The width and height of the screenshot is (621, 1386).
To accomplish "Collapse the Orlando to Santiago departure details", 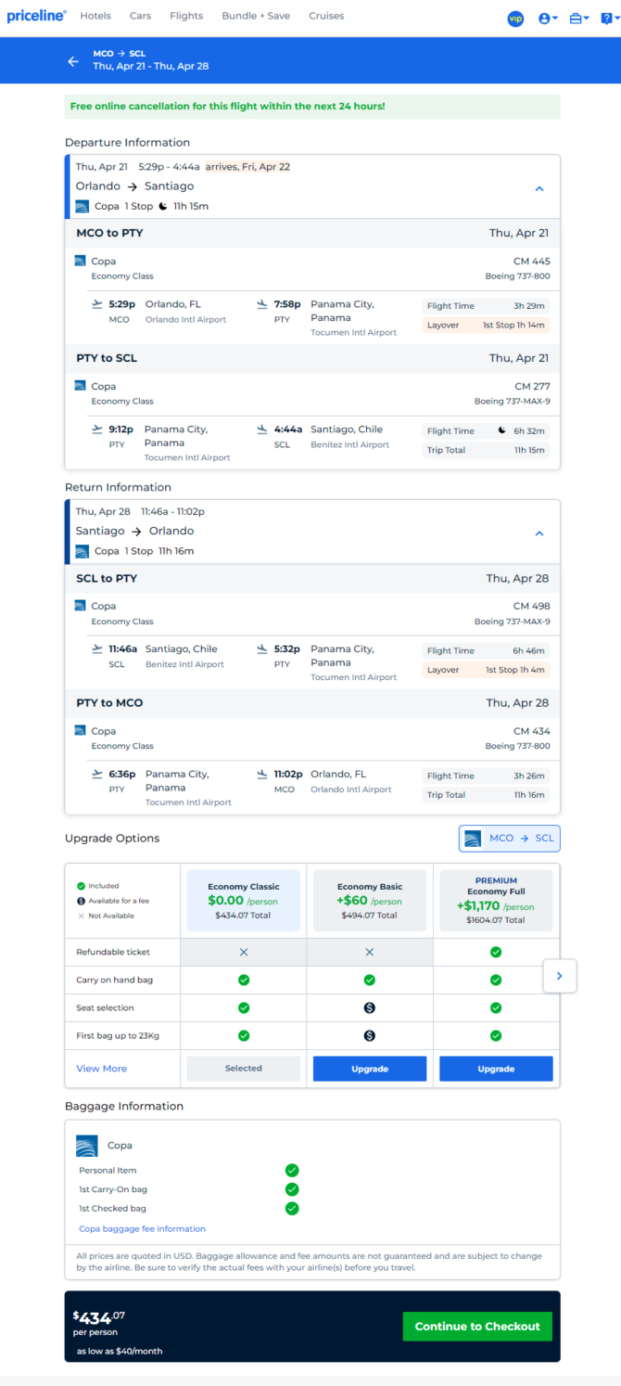I will click(x=539, y=188).
